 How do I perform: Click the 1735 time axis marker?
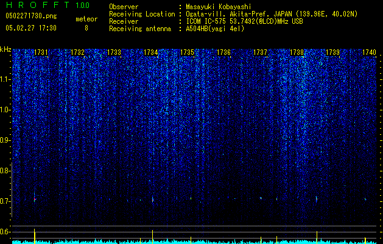(187, 52)
